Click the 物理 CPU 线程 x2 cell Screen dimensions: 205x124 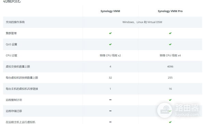click(110, 55)
